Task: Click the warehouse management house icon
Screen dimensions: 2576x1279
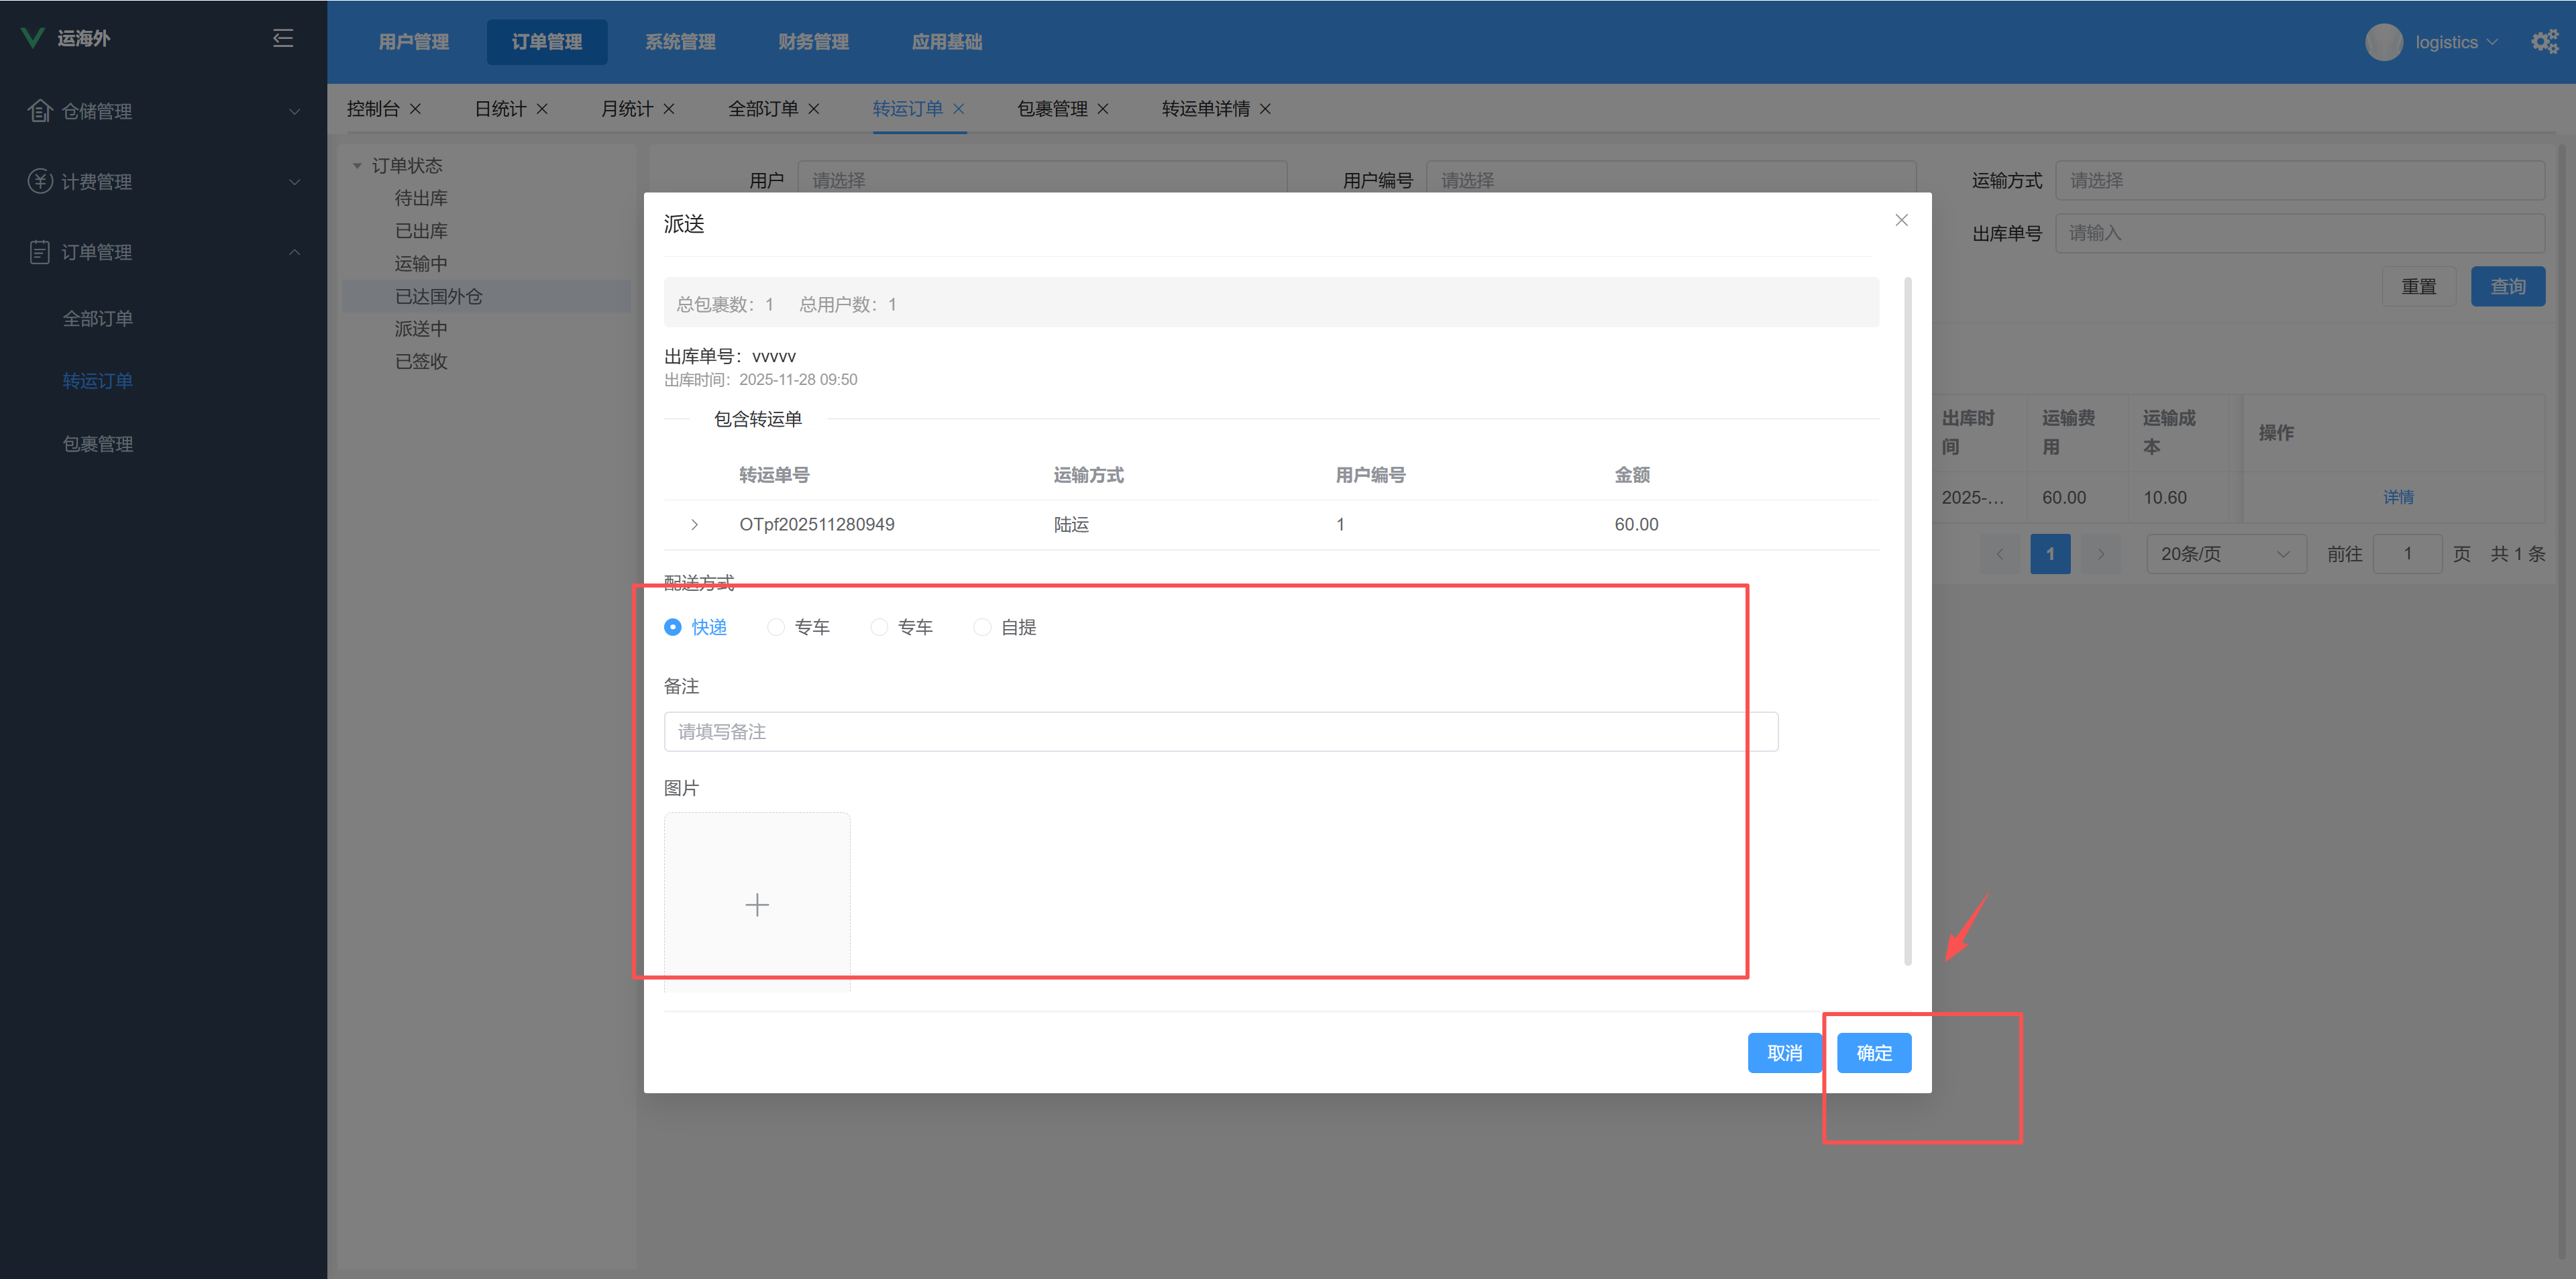Action: (39, 111)
